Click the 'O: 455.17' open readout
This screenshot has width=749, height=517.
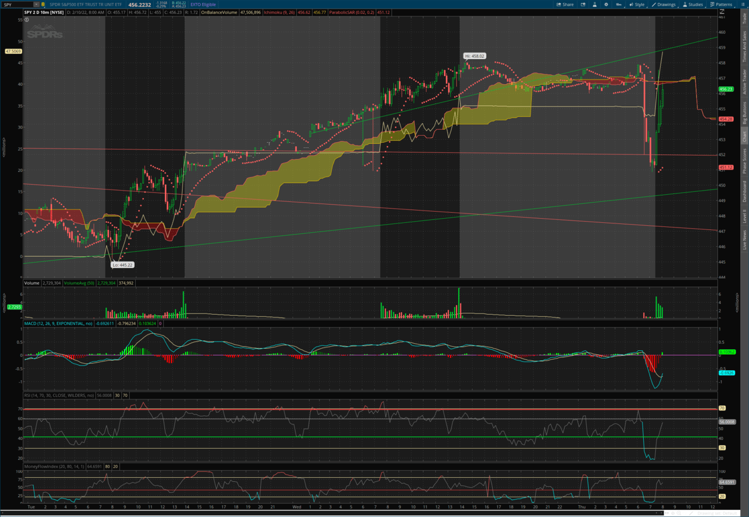(x=116, y=12)
